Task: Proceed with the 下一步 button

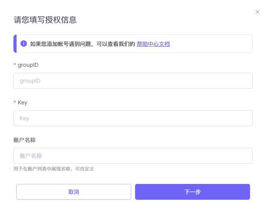Action: 192,192
